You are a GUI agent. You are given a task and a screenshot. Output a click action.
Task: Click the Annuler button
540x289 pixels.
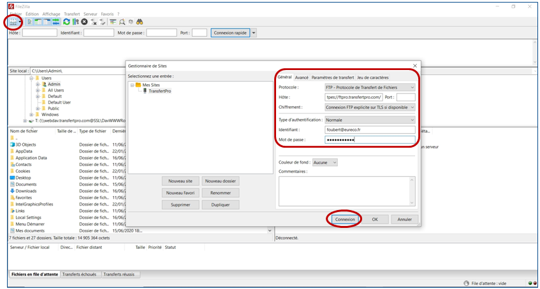(405, 219)
